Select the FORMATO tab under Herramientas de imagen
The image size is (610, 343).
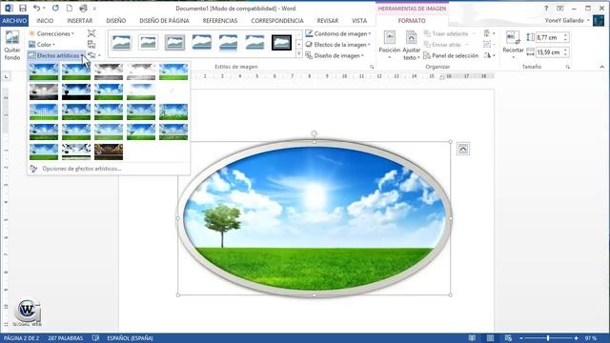pos(412,21)
